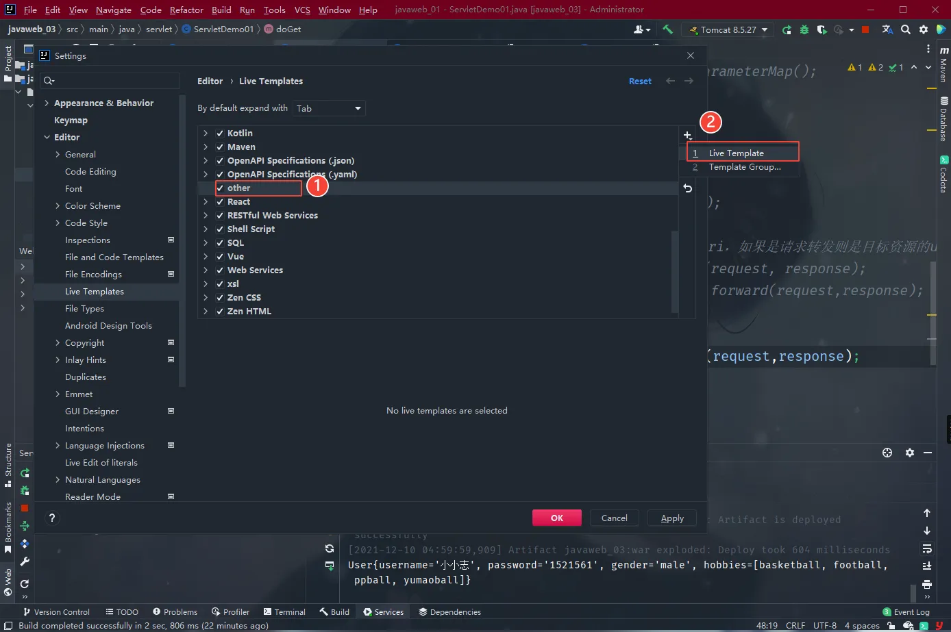The image size is (951, 632).
Task: Open the Database tool window
Action: tap(943, 119)
